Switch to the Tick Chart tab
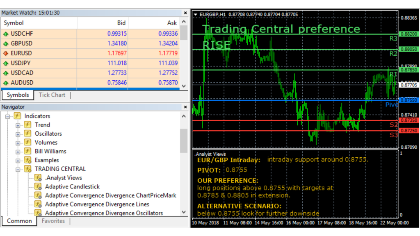The image size is (420, 236). pos(52,95)
